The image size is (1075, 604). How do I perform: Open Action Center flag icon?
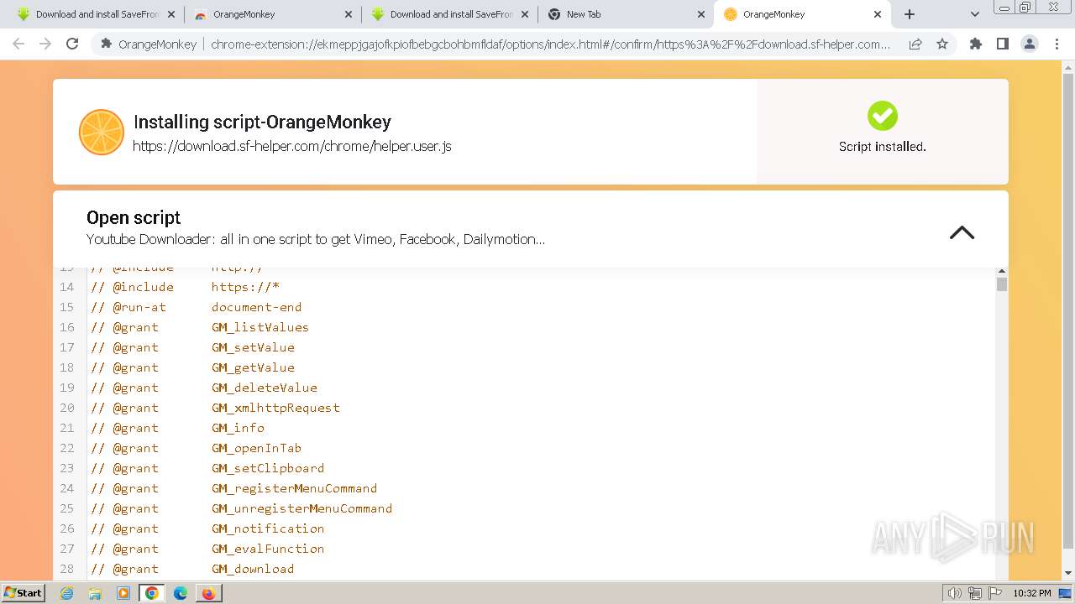point(994,593)
